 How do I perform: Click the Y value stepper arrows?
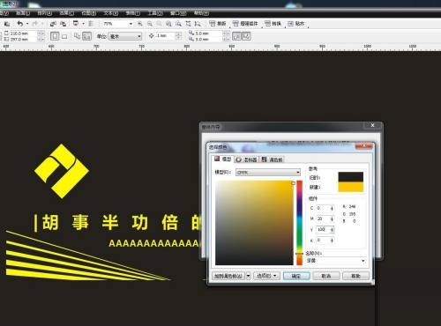click(x=332, y=230)
